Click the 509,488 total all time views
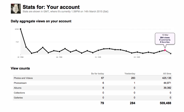 pyautogui.click(x=166, y=103)
